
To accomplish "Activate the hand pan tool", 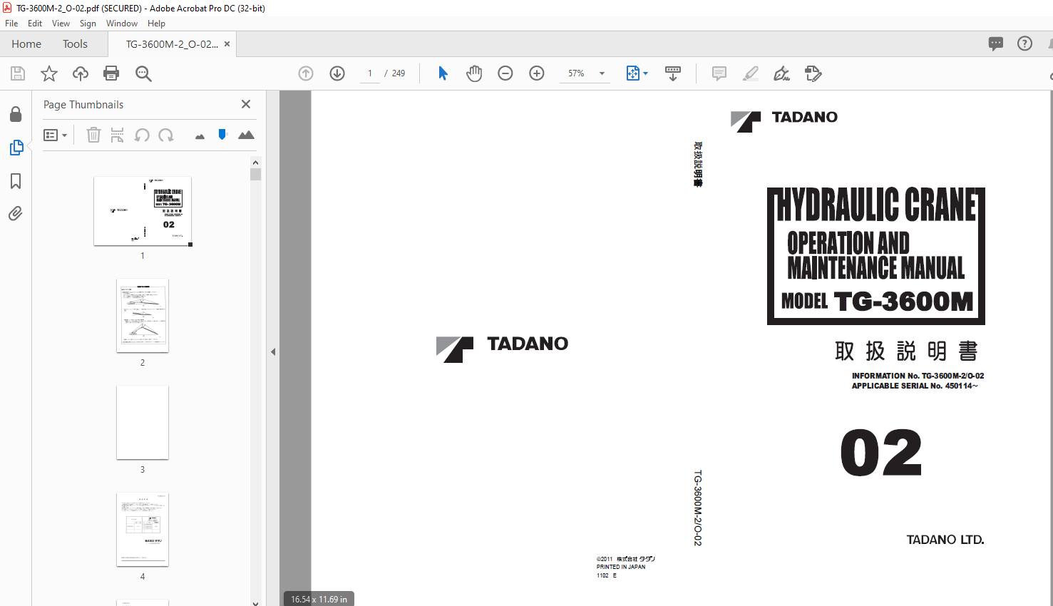I will click(x=474, y=73).
